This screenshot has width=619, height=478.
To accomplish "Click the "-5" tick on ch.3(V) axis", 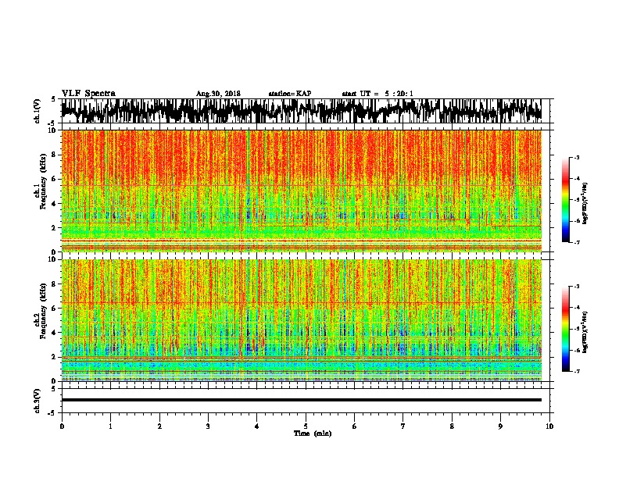I will pyautogui.click(x=52, y=413).
